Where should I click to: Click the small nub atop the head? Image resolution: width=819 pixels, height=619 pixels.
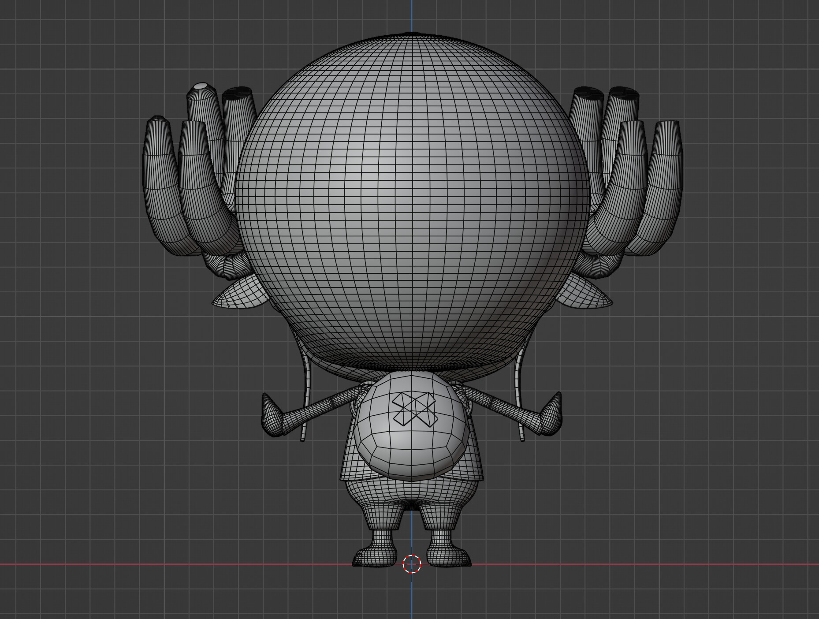point(412,34)
